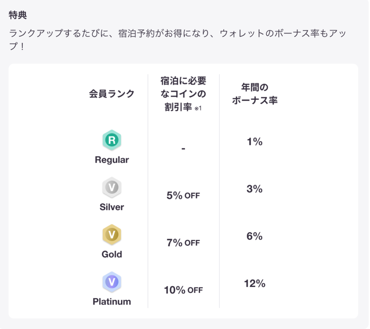370x329 pixels.
Task: Click the 宿泊に必要なコインの割引率 column header
Action: point(183,94)
